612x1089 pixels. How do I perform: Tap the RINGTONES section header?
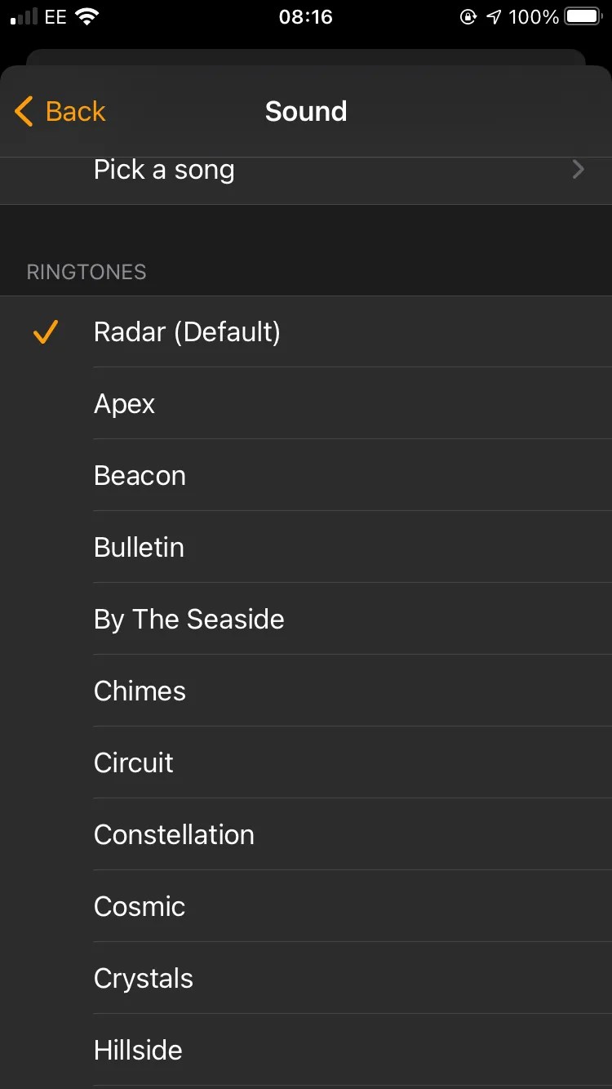click(x=86, y=271)
